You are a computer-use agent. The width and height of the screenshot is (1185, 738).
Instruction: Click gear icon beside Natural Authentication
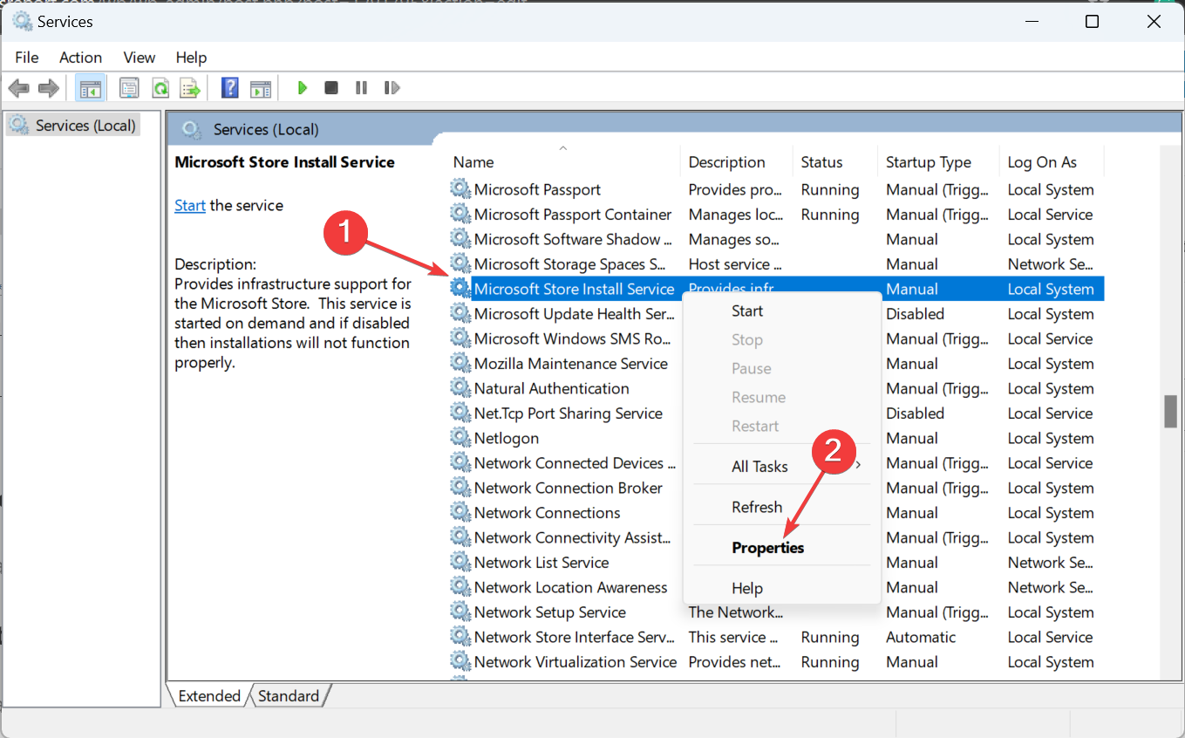[x=460, y=388]
